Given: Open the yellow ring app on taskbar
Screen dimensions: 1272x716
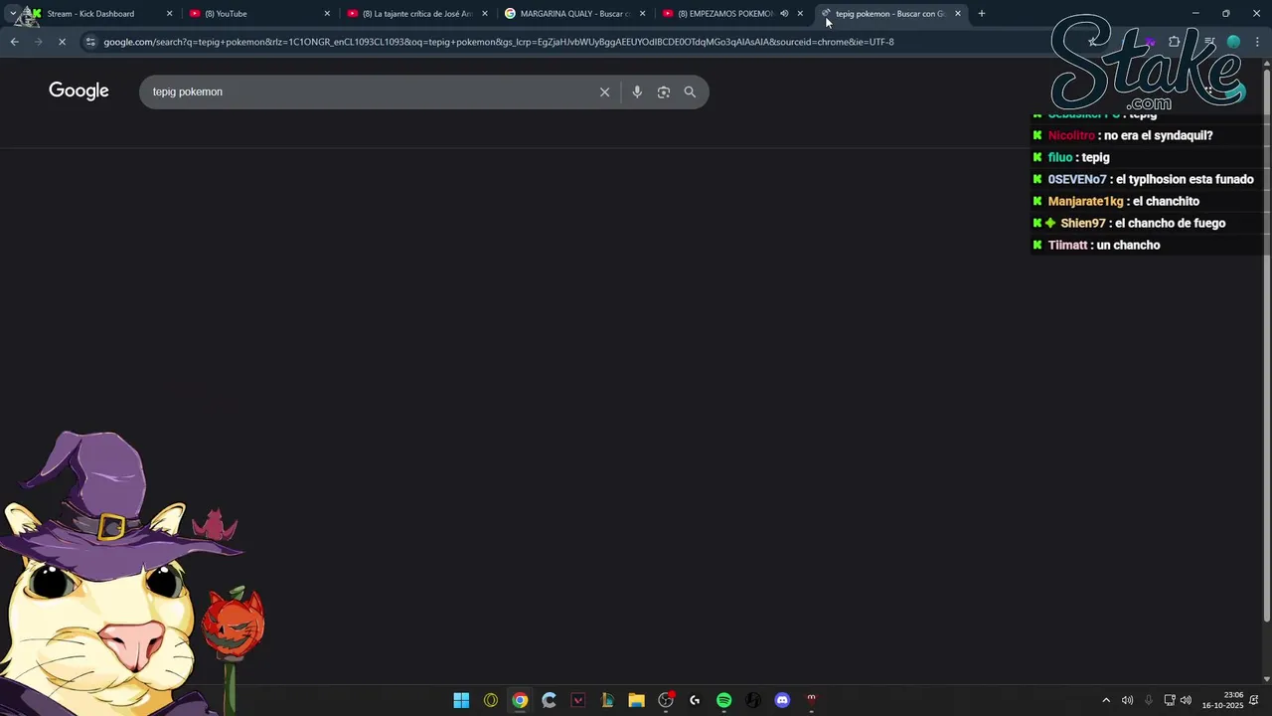Looking at the screenshot, I should [490, 701].
